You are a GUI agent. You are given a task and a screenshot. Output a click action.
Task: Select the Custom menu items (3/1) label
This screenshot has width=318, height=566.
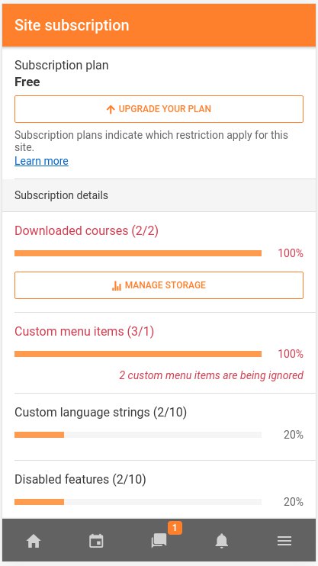84,331
